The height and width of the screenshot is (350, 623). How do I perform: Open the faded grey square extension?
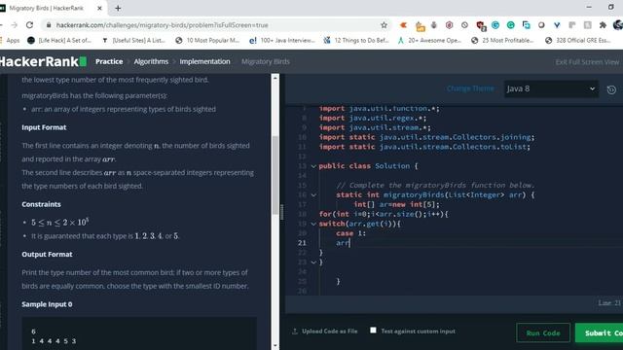pos(587,25)
